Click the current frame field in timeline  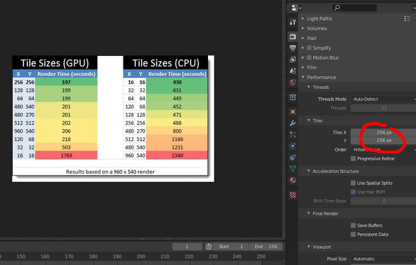[x=187, y=247]
